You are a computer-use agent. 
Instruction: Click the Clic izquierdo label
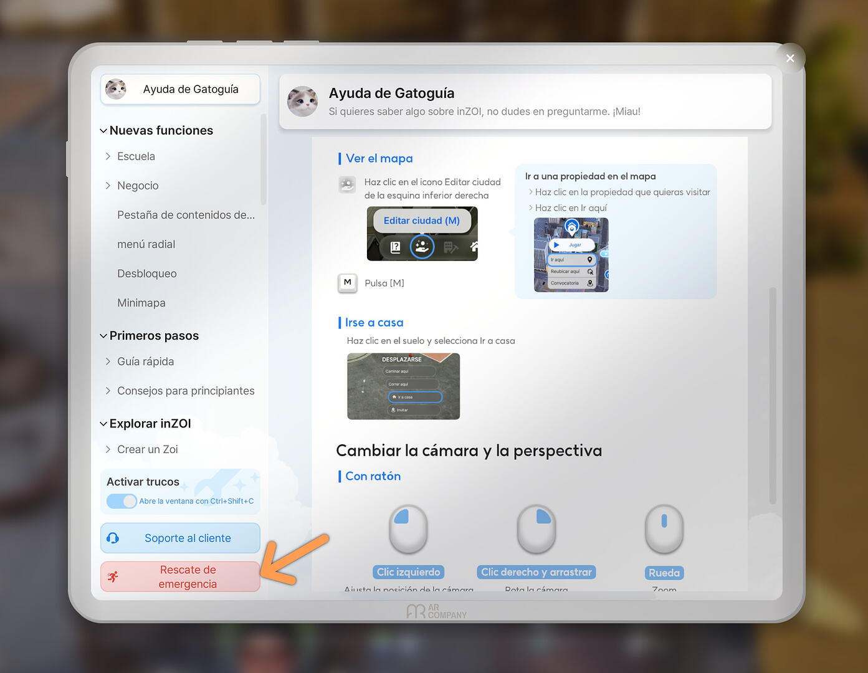[x=408, y=572]
